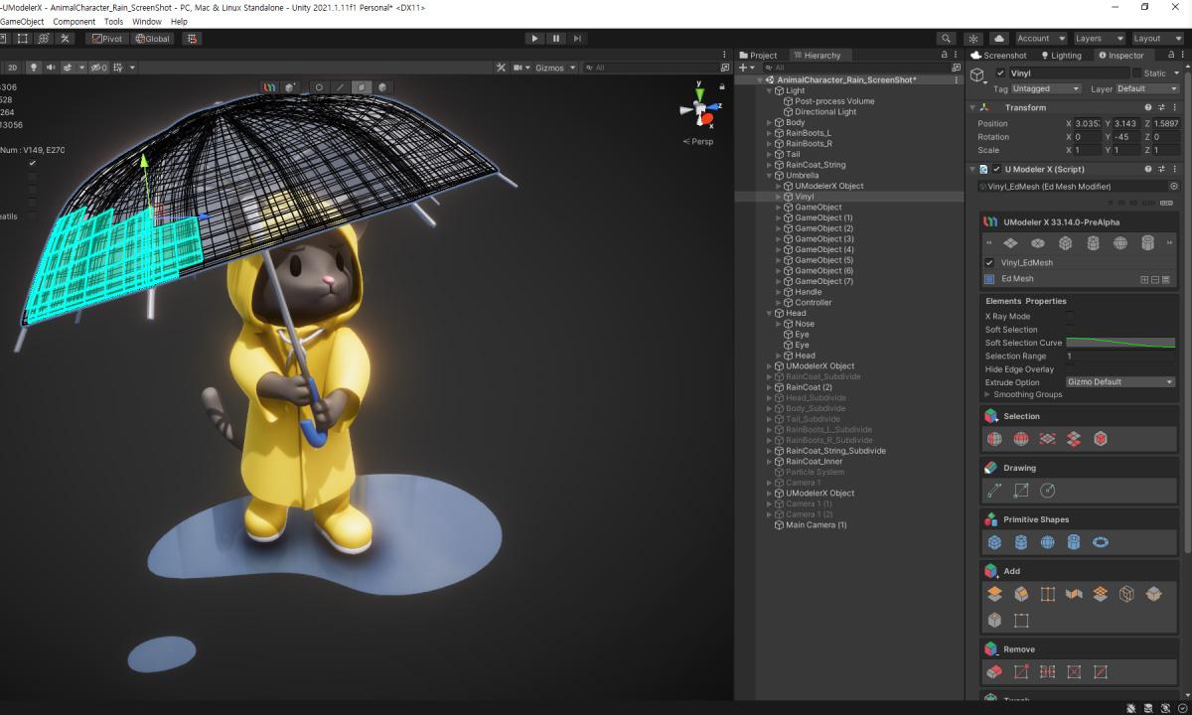Enable the X Ray Mode checkbox
Image resolution: width=1192 pixels, height=715 pixels.
1070,317
